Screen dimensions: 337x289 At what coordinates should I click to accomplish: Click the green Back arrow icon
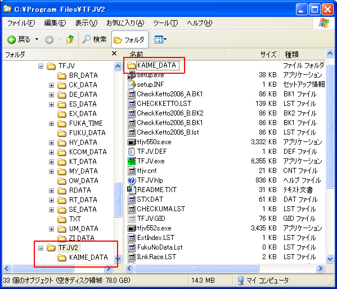click(x=12, y=40)
